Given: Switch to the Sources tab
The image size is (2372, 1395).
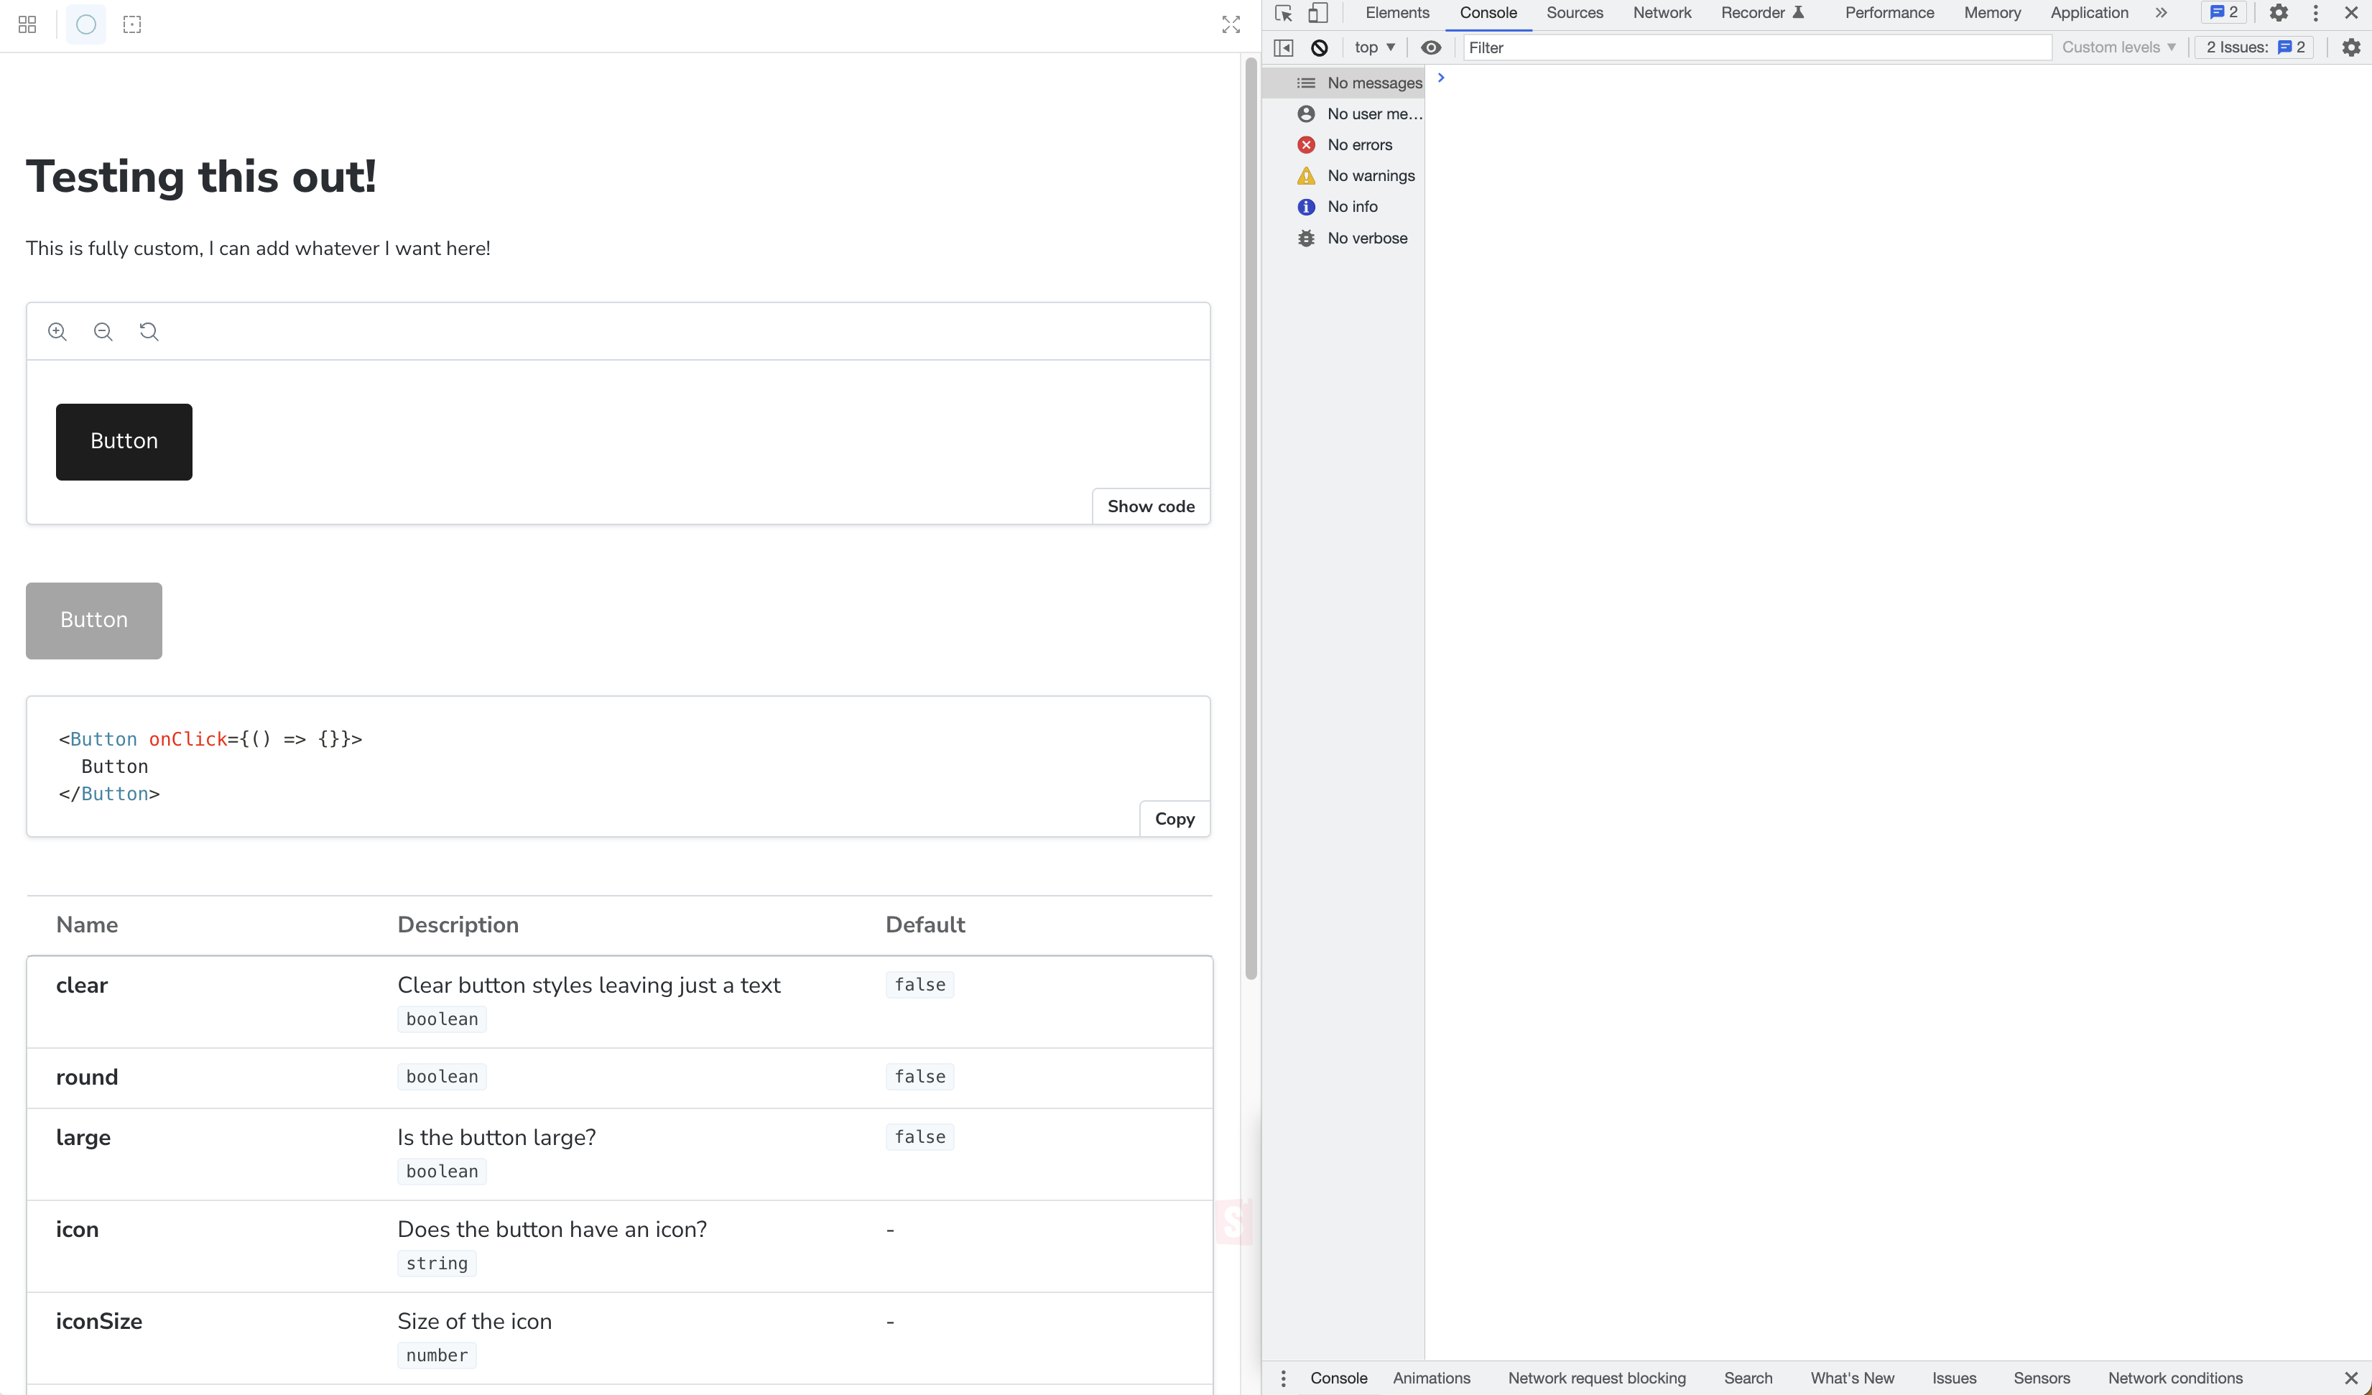Looking at the screenshot, I should click(x=1574, y=13).
